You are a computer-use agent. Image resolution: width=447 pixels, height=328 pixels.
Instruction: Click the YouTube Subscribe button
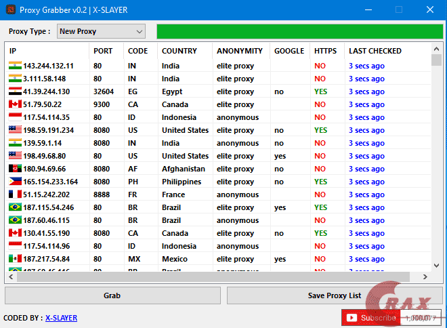tap(370, 317)
